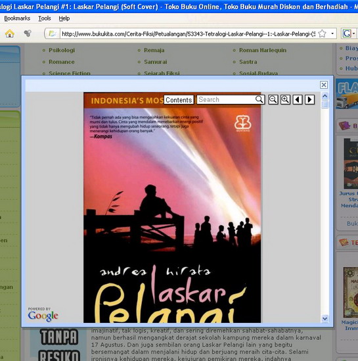Click the truck banner on the right sidebar
The width and height of the screenshot is (358, 361).
[x=347, y=94]
